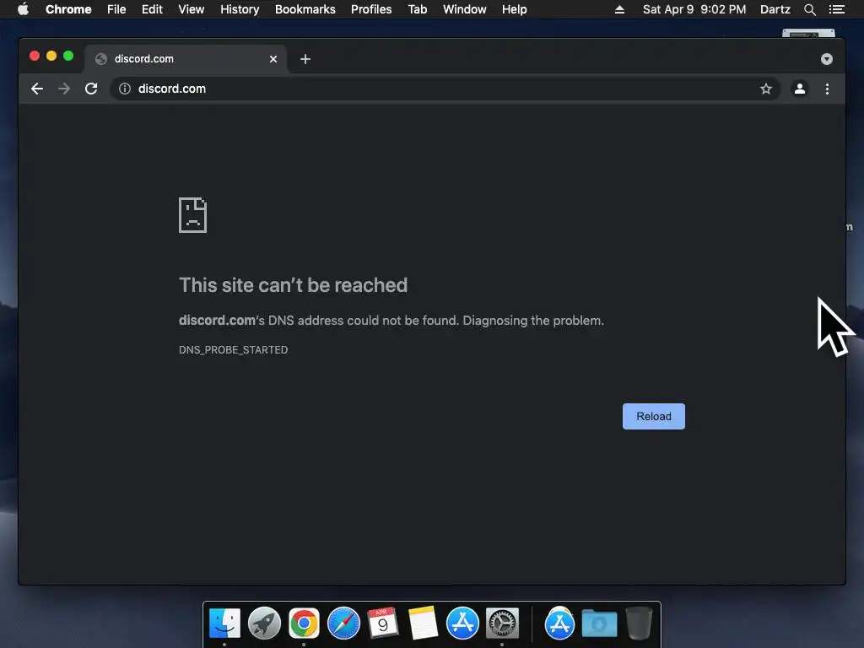
Task: Close the discord.com tab
Action: tap(273, 59)
